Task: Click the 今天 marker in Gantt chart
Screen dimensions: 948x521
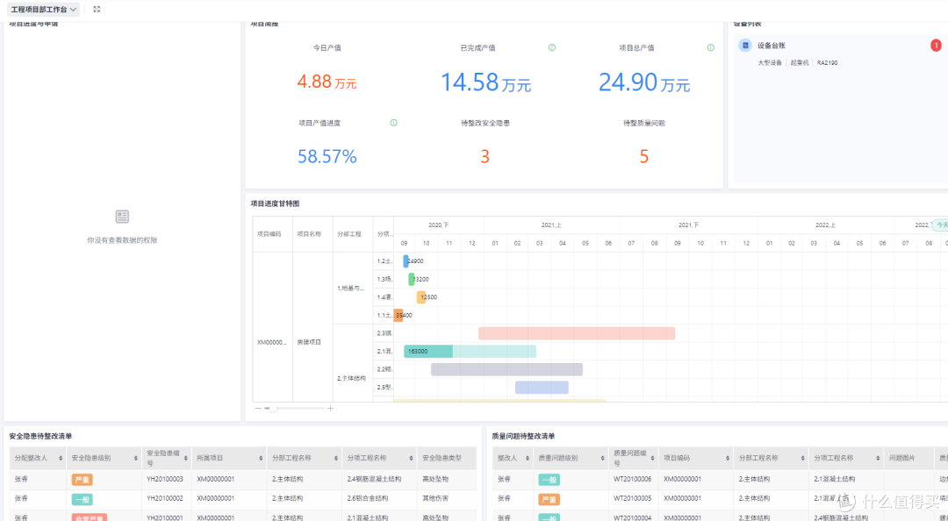Action: (x=941, y=225)
